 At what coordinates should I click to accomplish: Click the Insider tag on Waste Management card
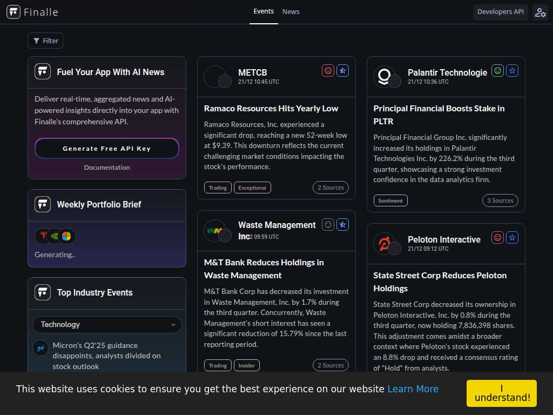tap(246, 366)
